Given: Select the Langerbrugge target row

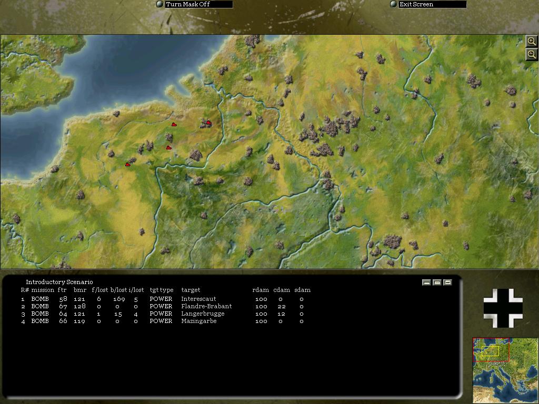Looking at the screenshot, I should coord(162,314).
